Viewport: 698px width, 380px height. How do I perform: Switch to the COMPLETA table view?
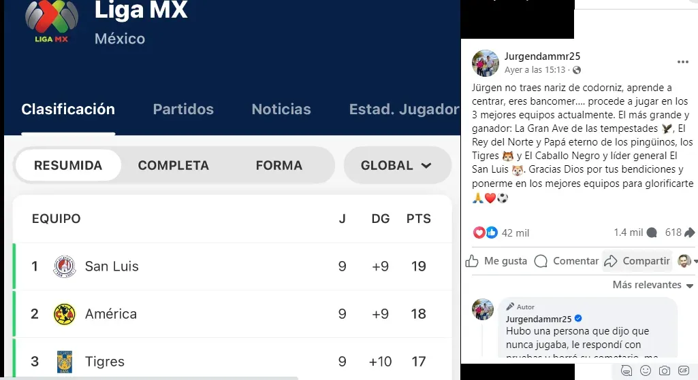173,165
